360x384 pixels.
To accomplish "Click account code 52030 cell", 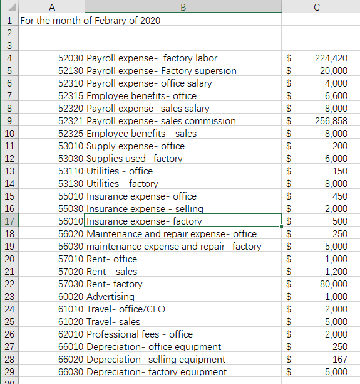I will pyautogui.click(x=51, y=58).
